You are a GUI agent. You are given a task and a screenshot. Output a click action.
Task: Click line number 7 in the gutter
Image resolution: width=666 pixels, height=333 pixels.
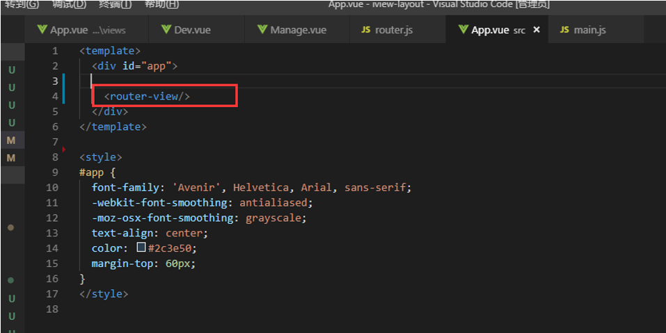55,142
